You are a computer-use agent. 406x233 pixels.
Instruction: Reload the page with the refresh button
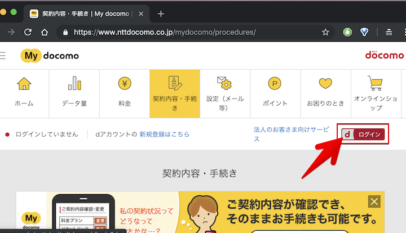[x=27, y=32]
